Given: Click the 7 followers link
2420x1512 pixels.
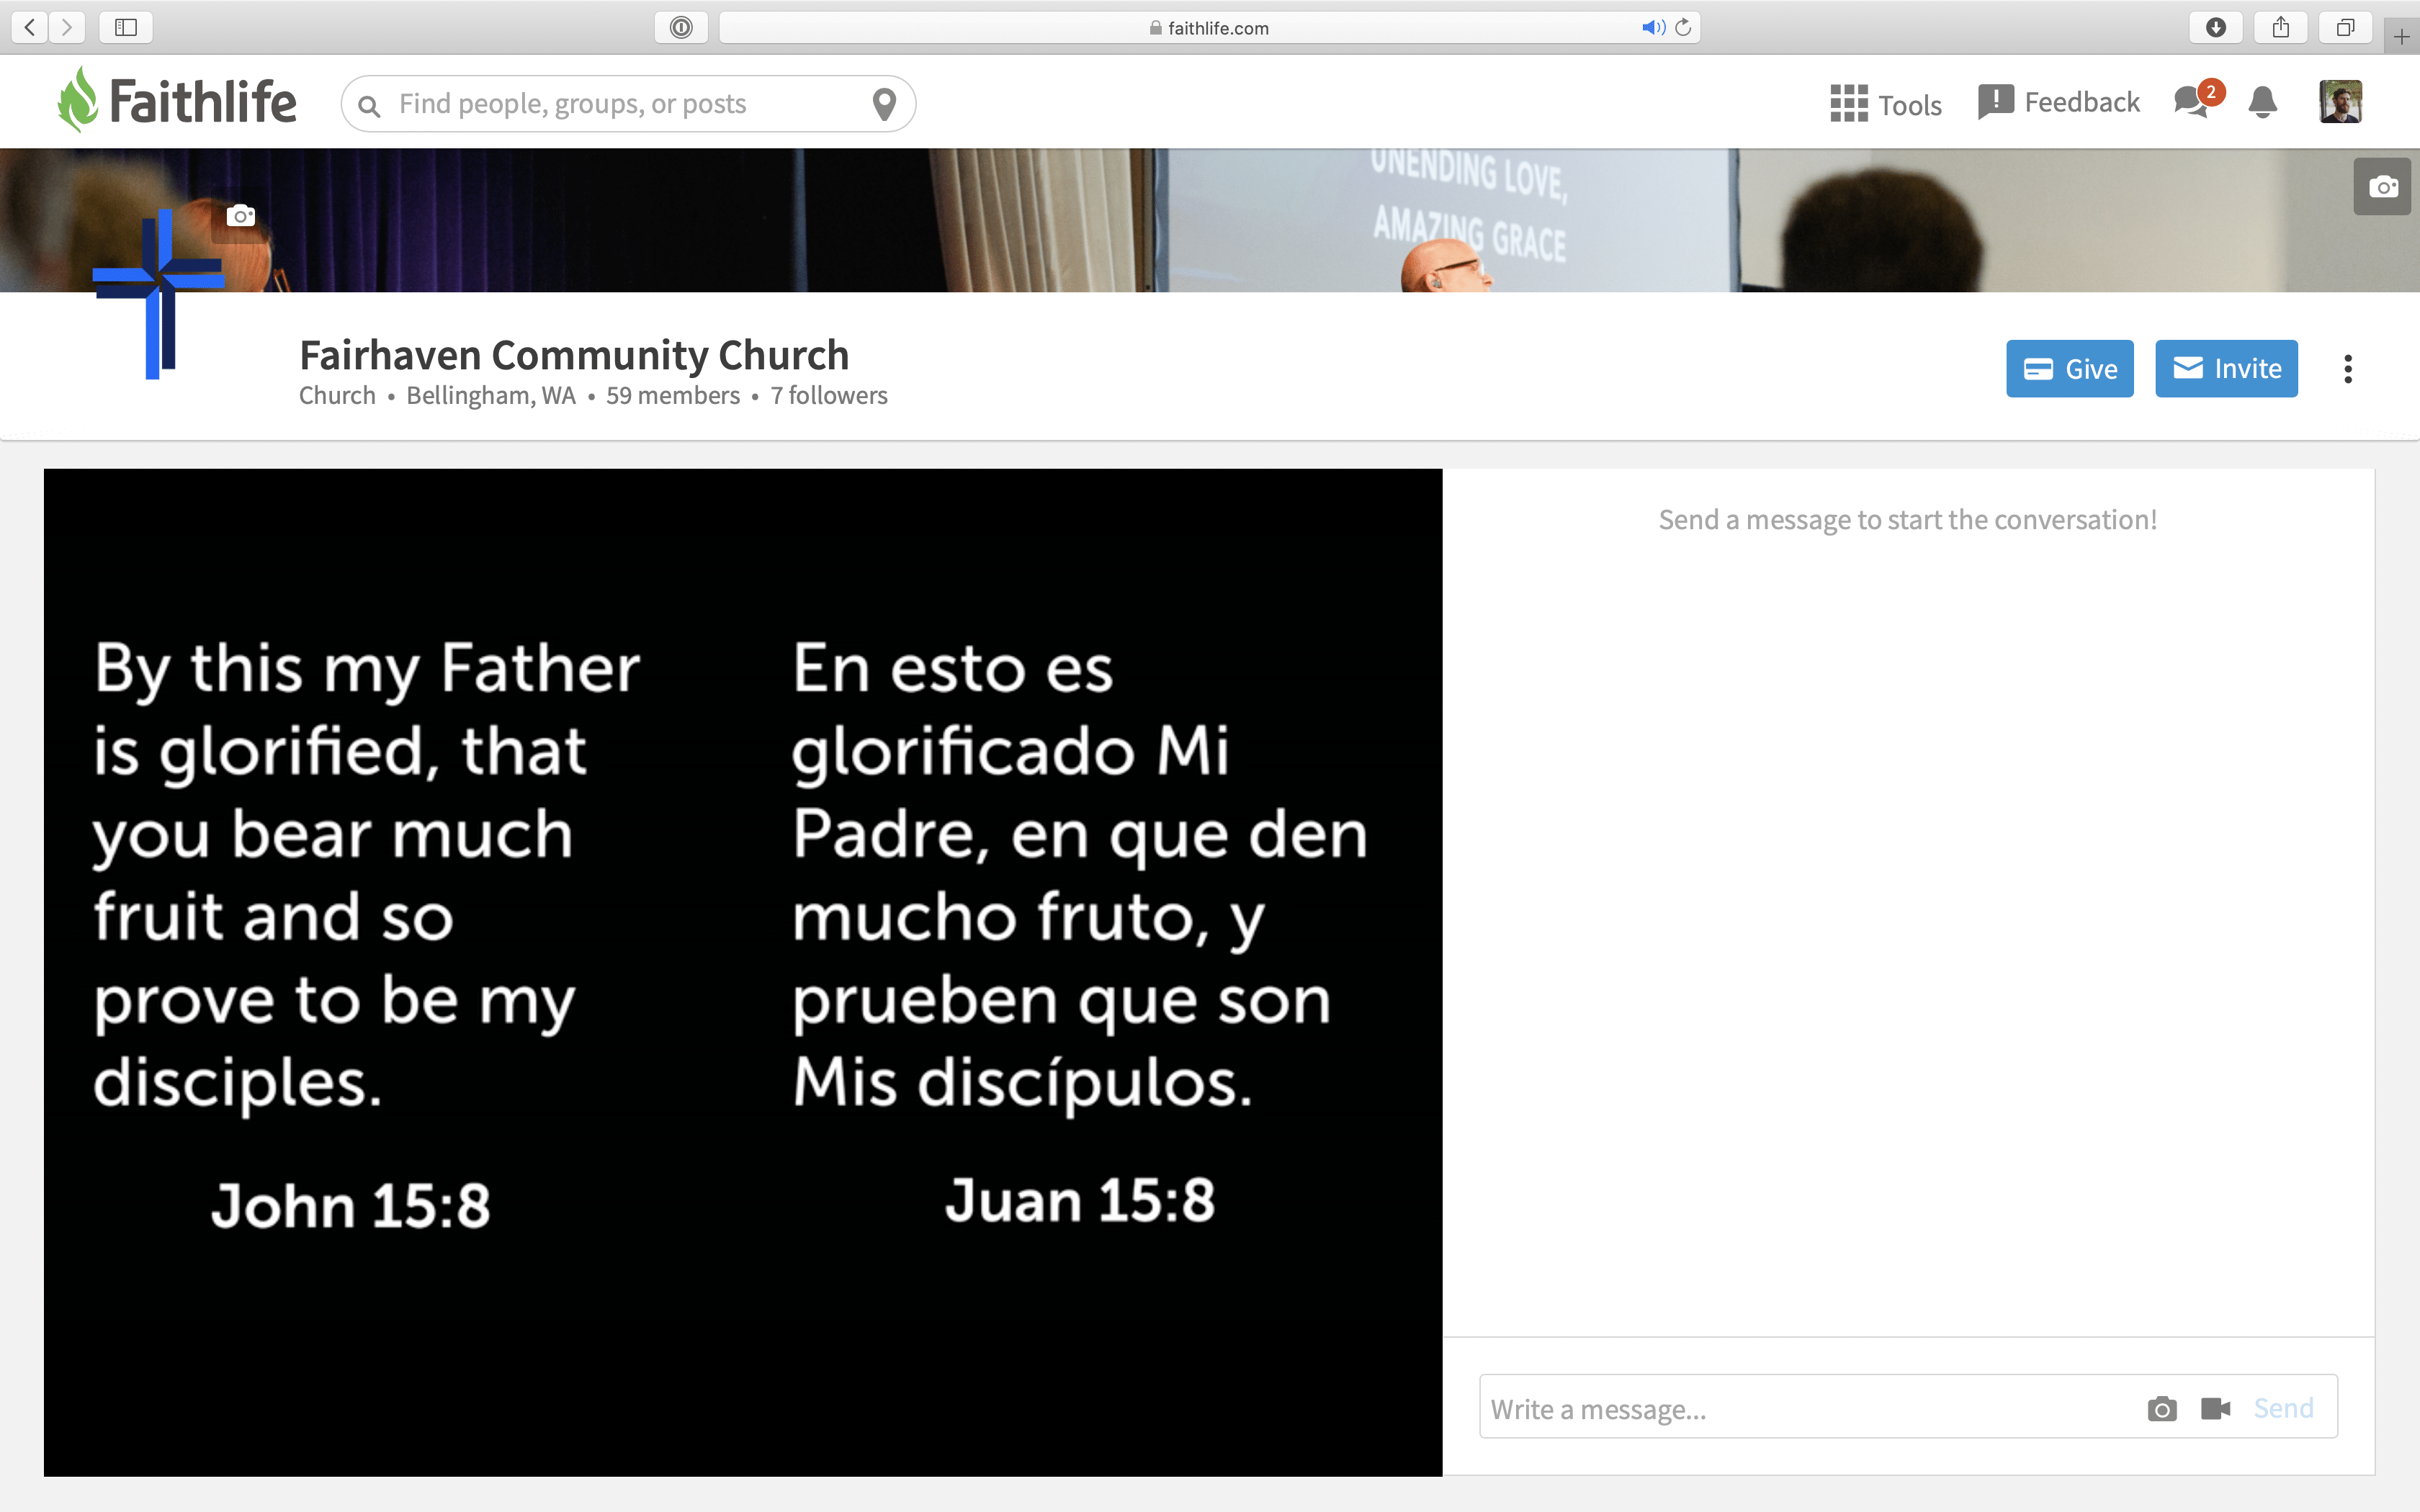Looking at the screenshot, I should (x=829, y=396).
